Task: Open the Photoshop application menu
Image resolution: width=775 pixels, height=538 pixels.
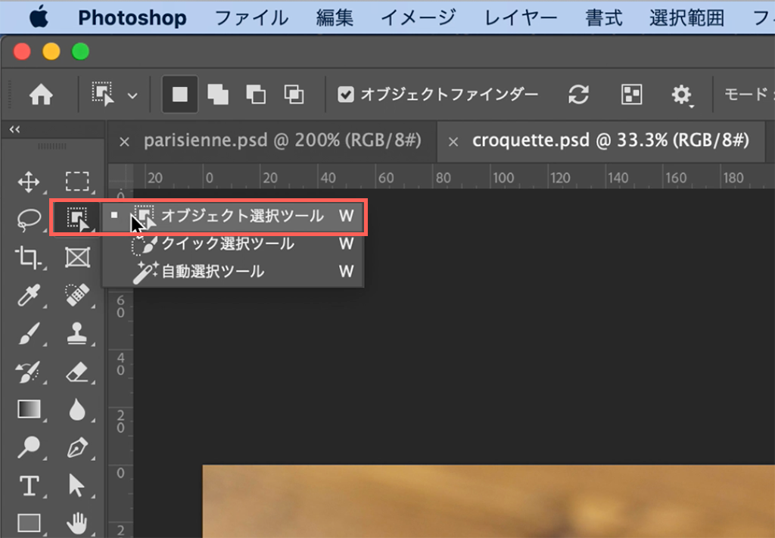Action: pos(132,18)
